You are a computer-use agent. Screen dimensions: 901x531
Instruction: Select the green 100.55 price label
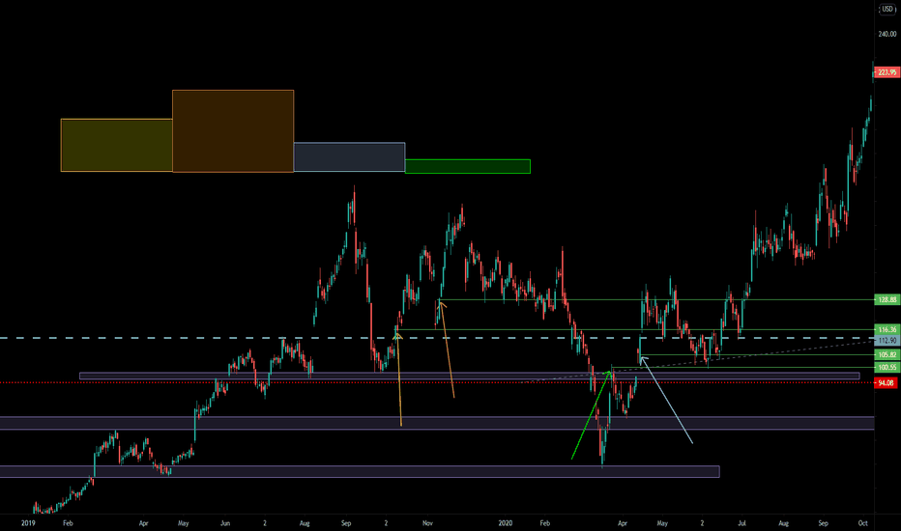point(886,368)
